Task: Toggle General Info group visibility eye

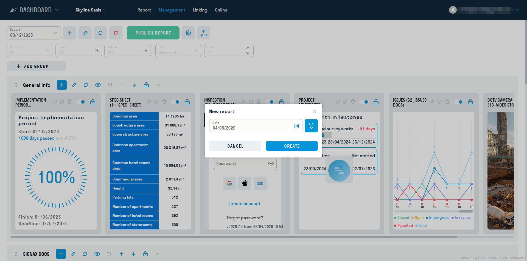Action: click(98, 85)
